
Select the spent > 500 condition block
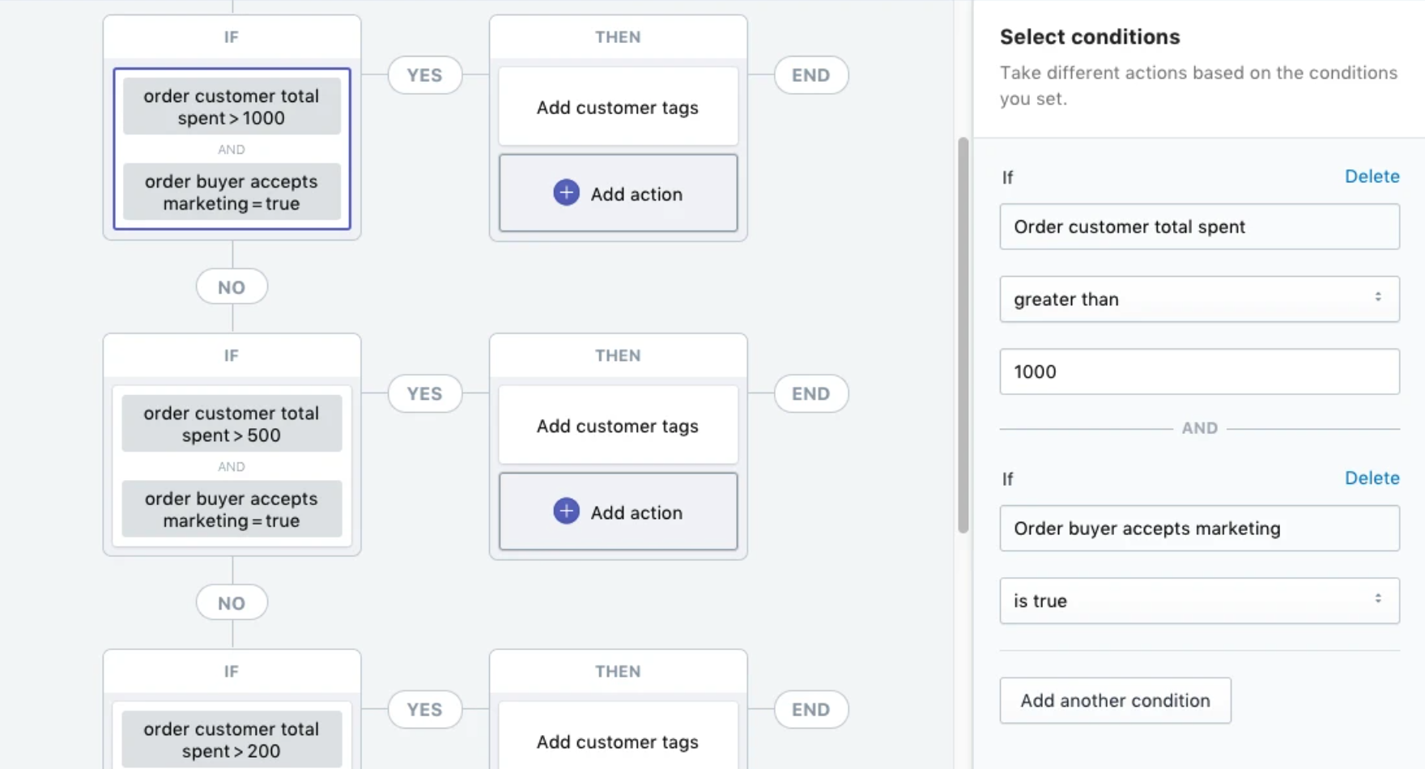tap(232, 423)
